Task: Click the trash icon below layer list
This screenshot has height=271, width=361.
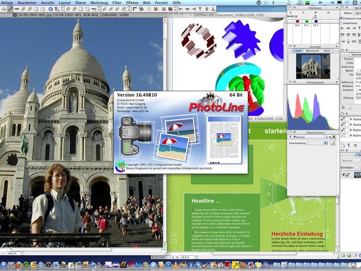Action: [355, 145]
